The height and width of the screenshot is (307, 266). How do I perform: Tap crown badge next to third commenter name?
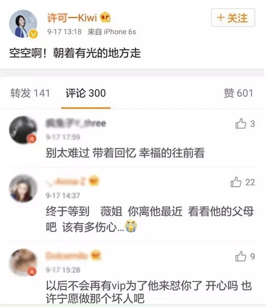pos(96,255)
